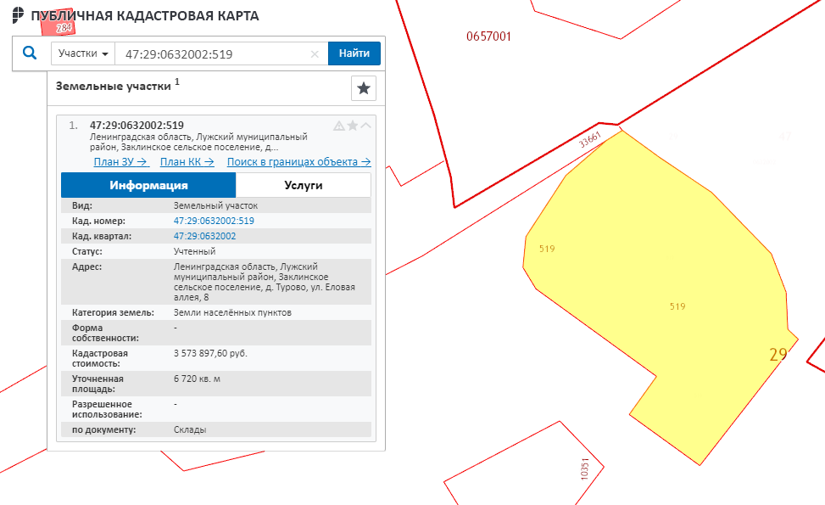Open the План КК link
Image resolution: width=825 pixels, height=505 pixels.
coord(187,162)
